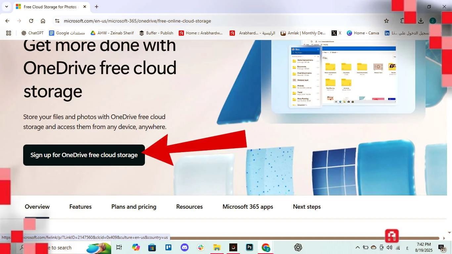Open the notification center icon

point(442,248)
